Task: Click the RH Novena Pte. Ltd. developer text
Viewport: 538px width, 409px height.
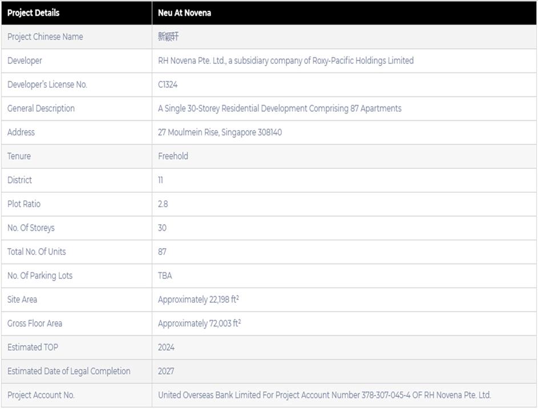Action: tap(285, 60)
